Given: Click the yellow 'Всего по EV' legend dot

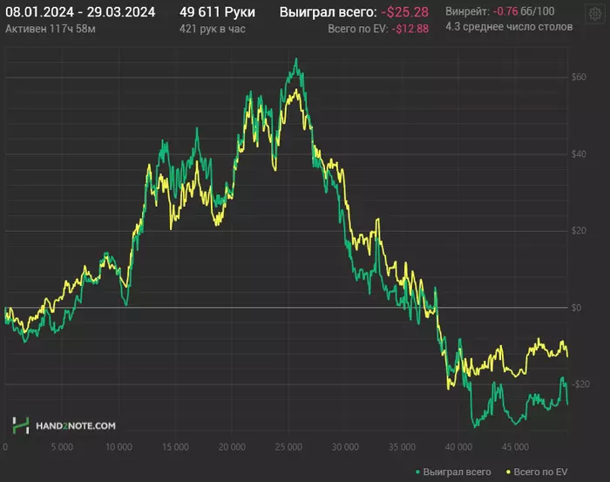Looking at the screenshot, I should (x=508, y=472).
